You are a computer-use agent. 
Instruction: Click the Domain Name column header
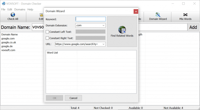[10, 34]
